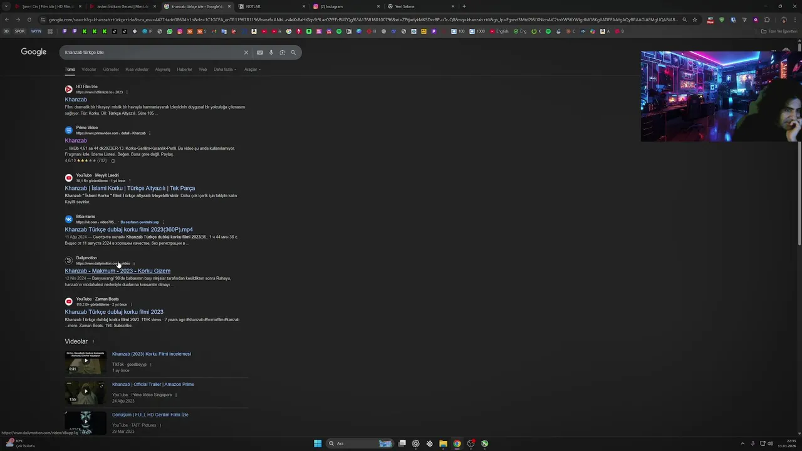
Task: Open Khanzab link from Prime Video
Action: coord(76,141)
